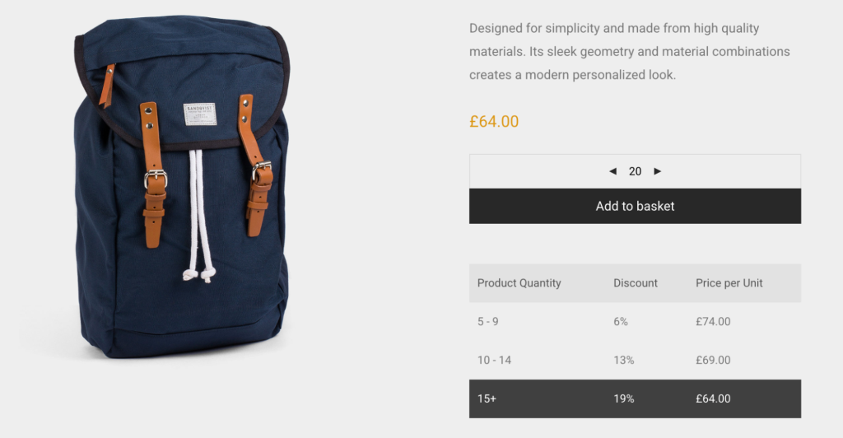Screen dimensions: 843x438
Task: Click the Discount column header
Action: (635, 283)
